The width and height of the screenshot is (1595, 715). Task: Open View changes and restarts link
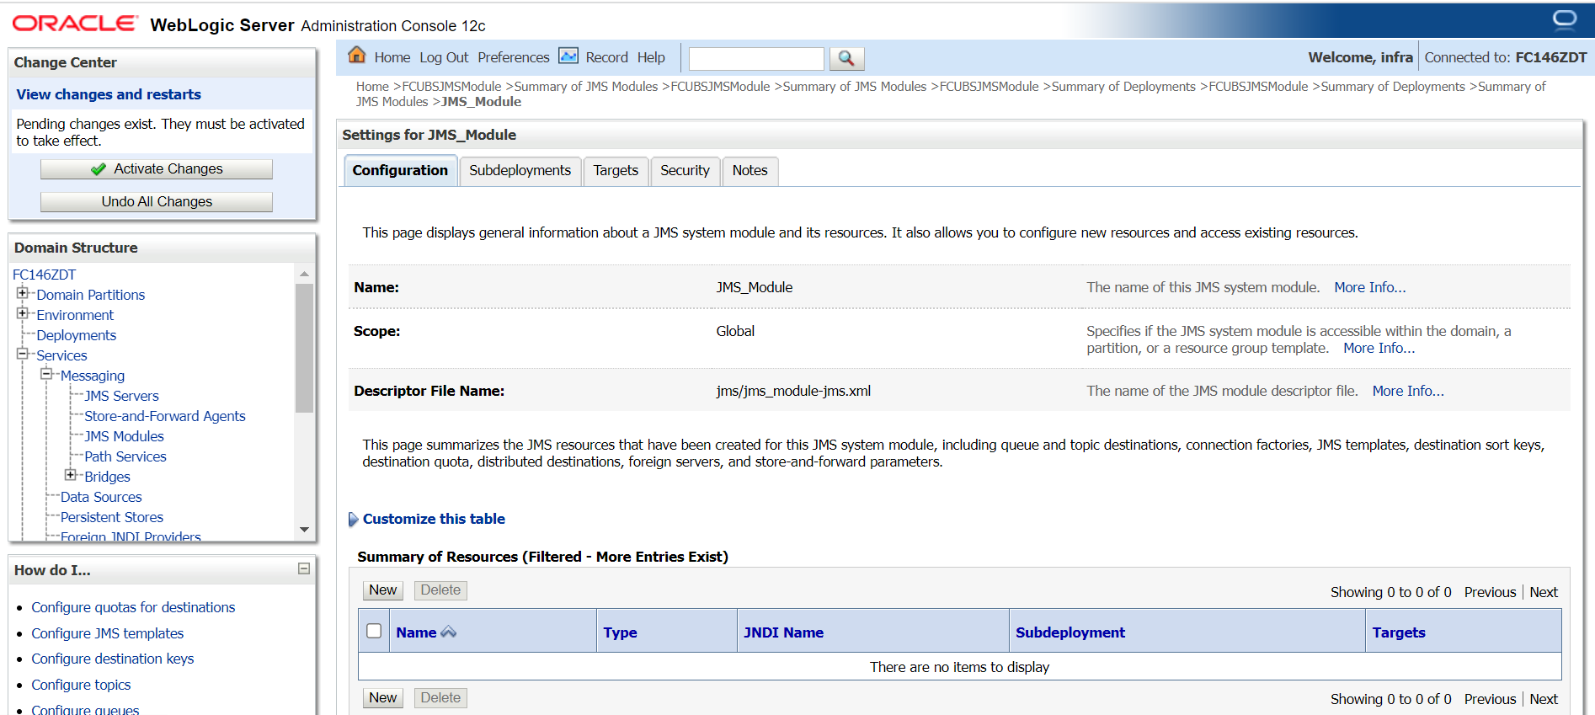109,94
